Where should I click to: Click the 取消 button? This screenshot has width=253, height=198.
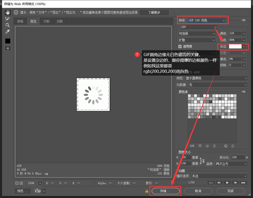(x=198, y=191)
